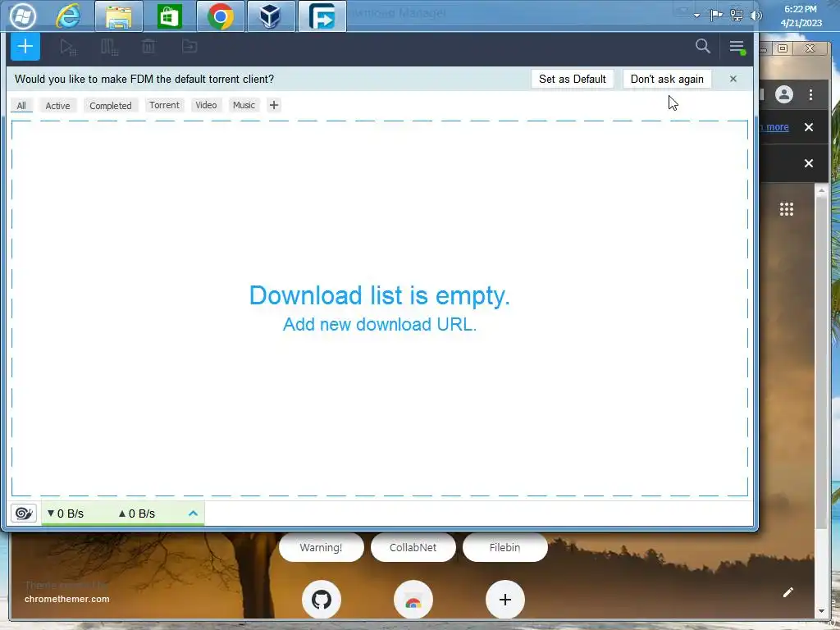Click Chrome's vertical scrollbar
The image size is (840, 630).
[x=821, y=362]
